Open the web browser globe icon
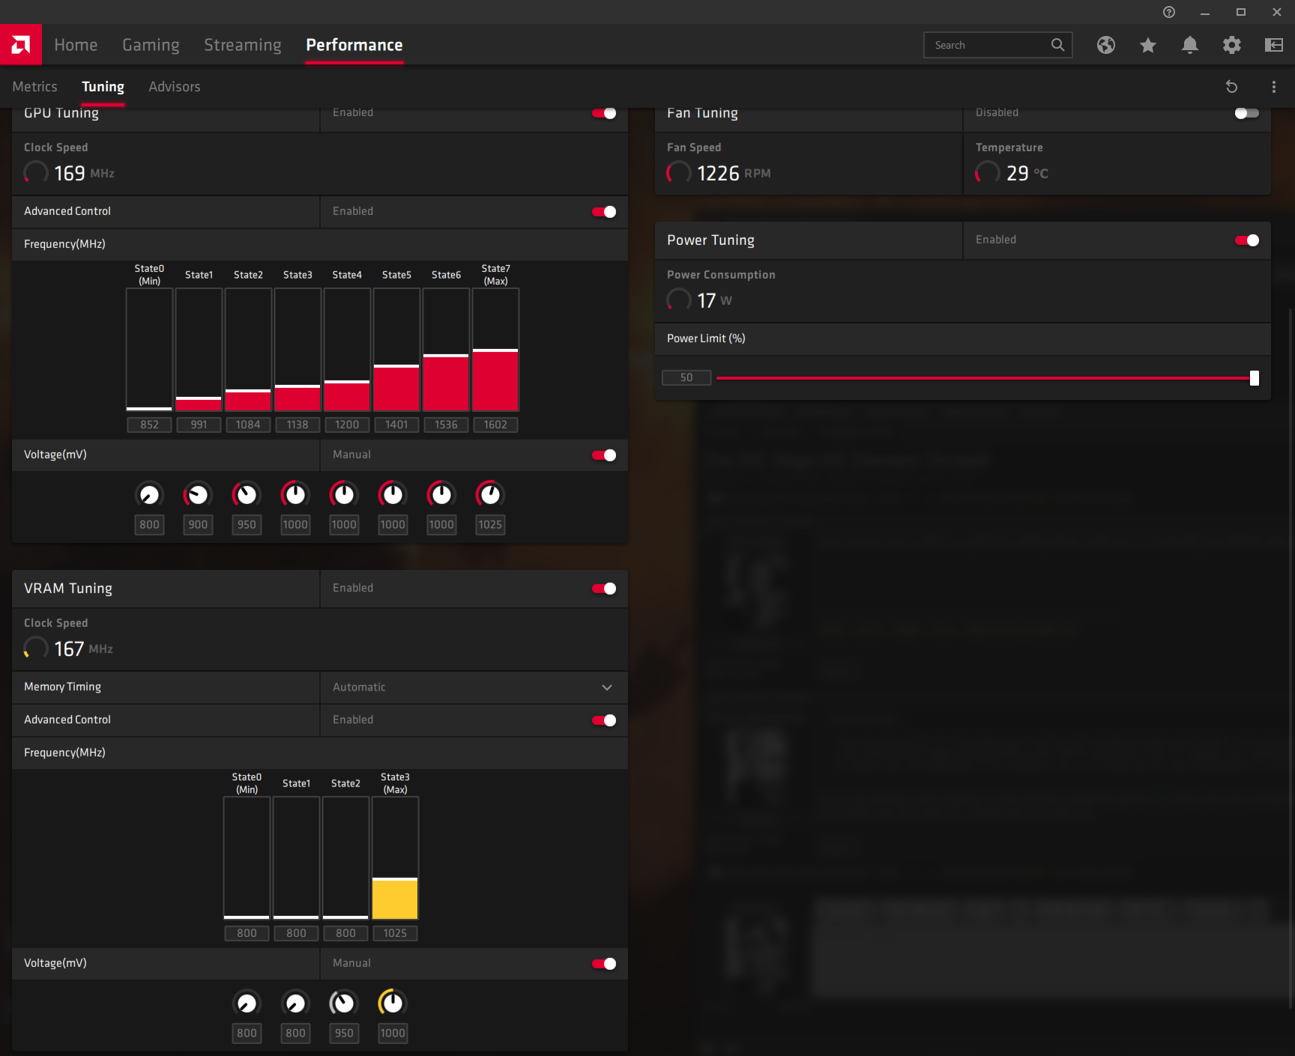 [x=1106, y=45]
